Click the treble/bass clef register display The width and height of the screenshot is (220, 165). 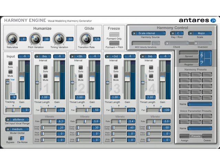point(205,58)
